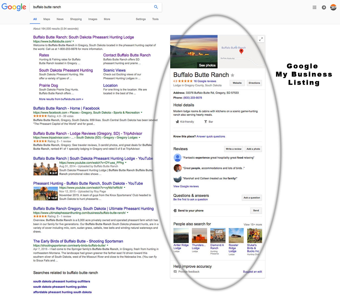Open the More search menu
340x295 pixels.
[x=107, y=19]
